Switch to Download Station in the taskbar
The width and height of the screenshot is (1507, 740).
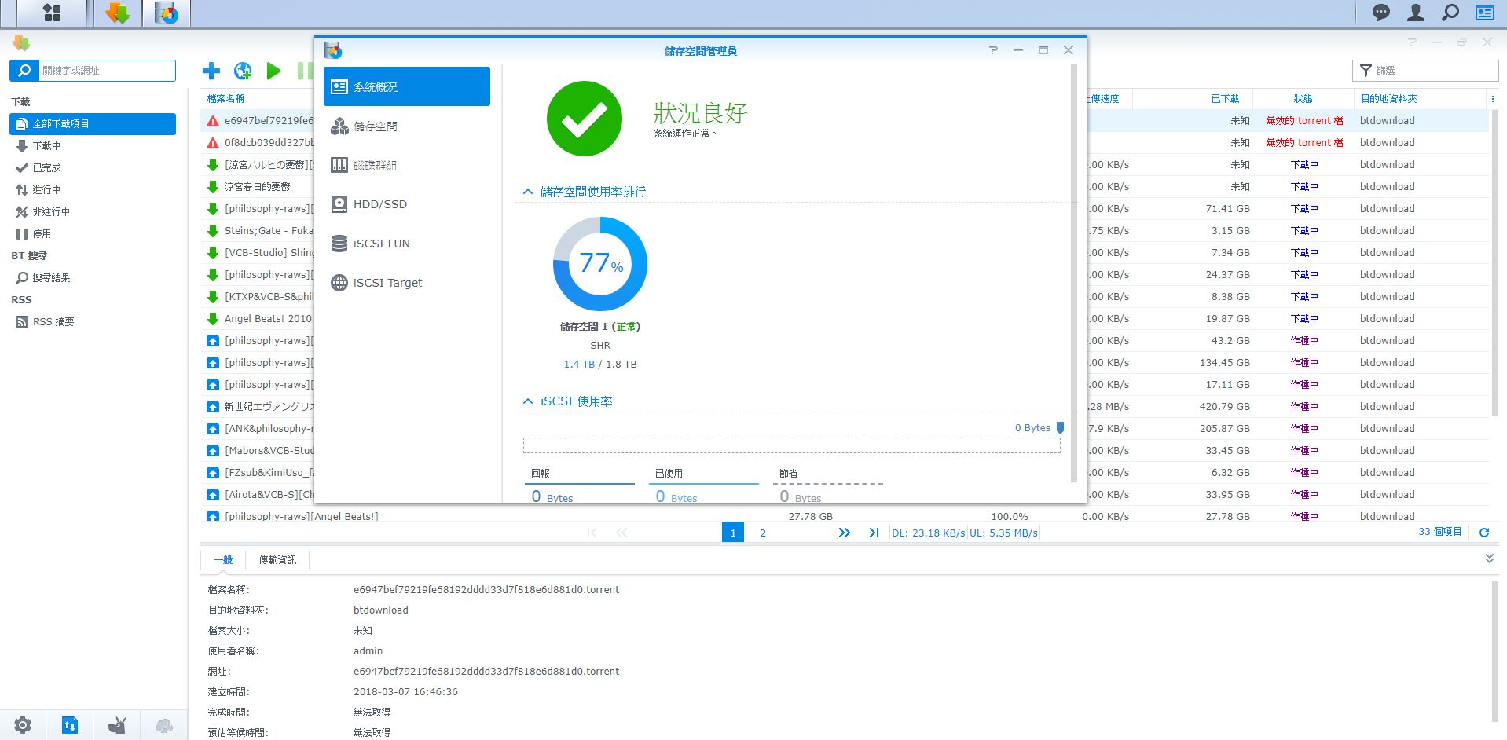[x=118, y=13]
